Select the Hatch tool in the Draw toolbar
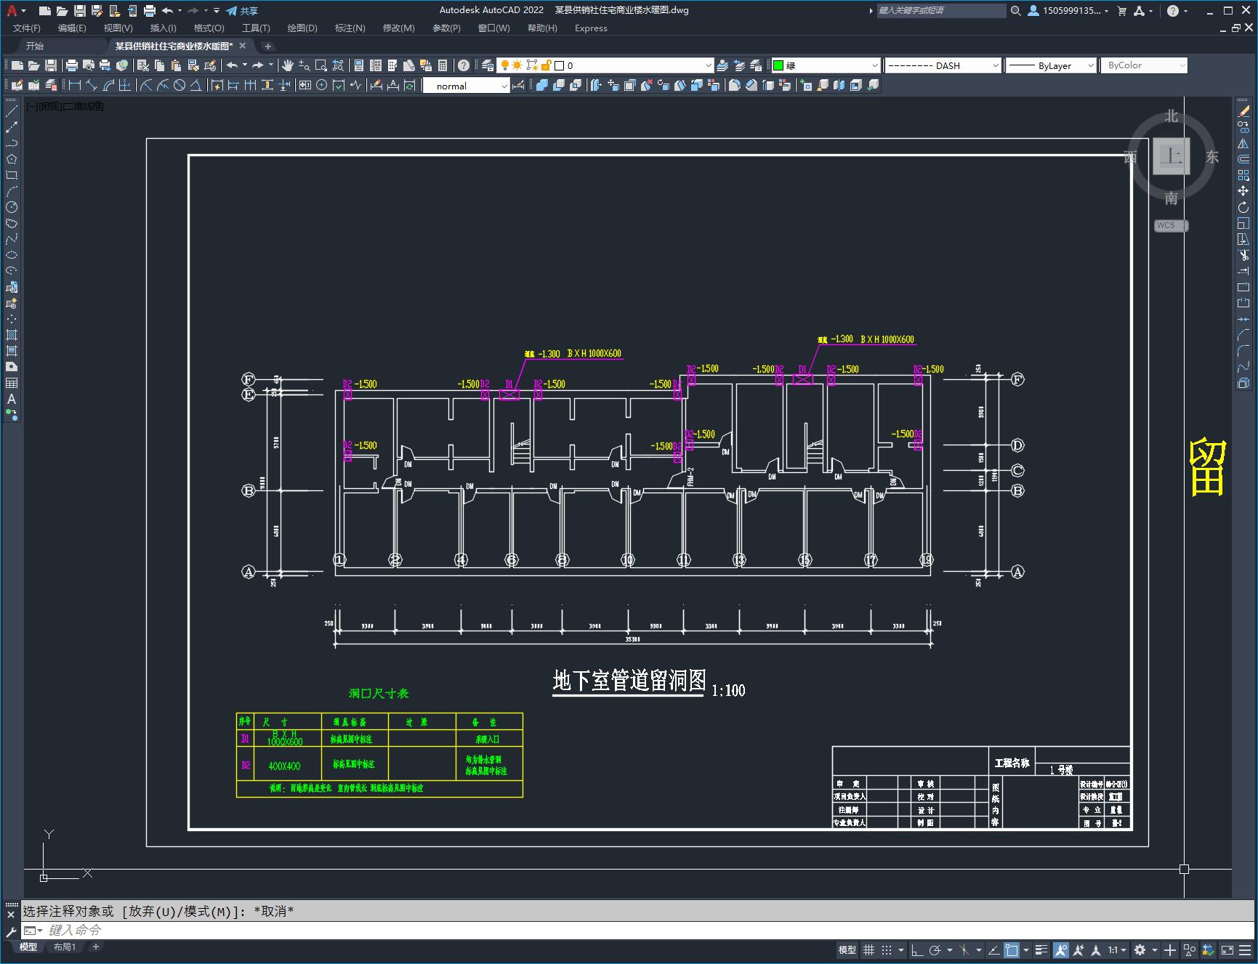Screen dimensions: 1258x964 click(12, 335)
